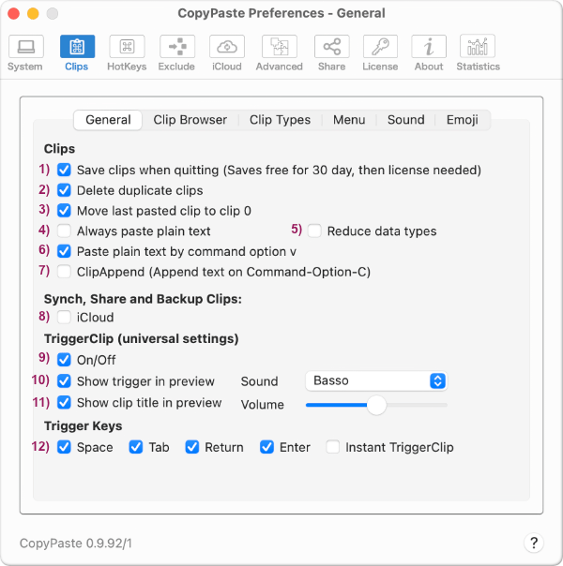Switch to the Clip Browser tab
This screenshot has height=566, width=563.
click(190, 120)
